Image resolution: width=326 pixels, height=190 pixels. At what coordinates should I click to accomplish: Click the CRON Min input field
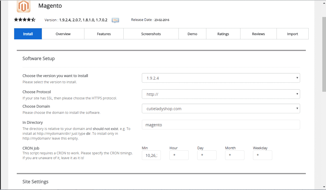(151, 155)
